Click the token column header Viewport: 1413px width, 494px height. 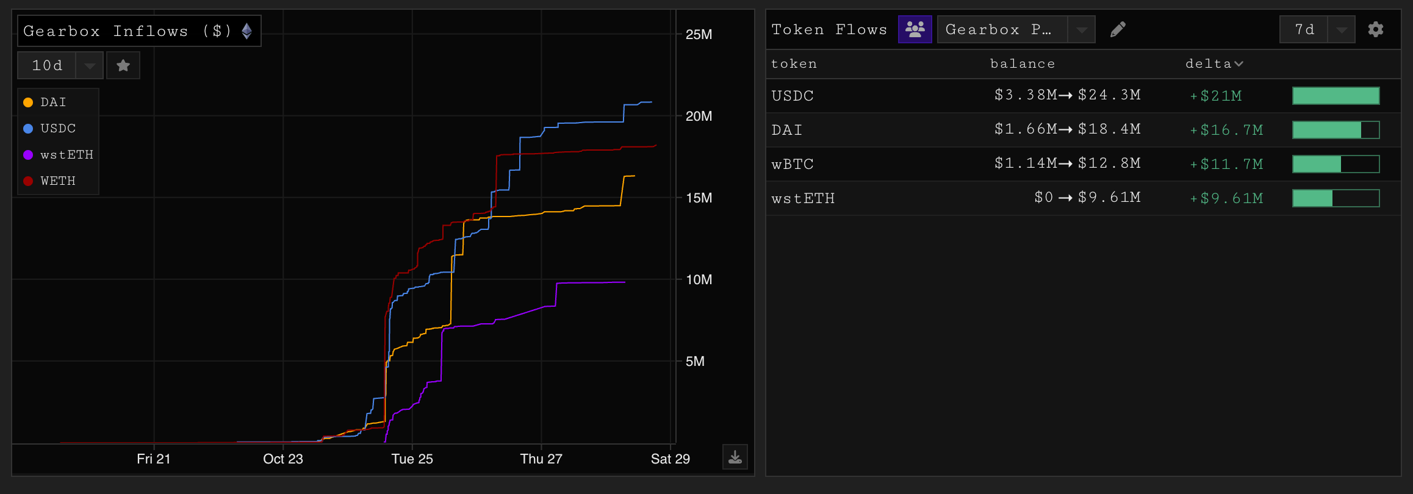click(x=794, y=63)
